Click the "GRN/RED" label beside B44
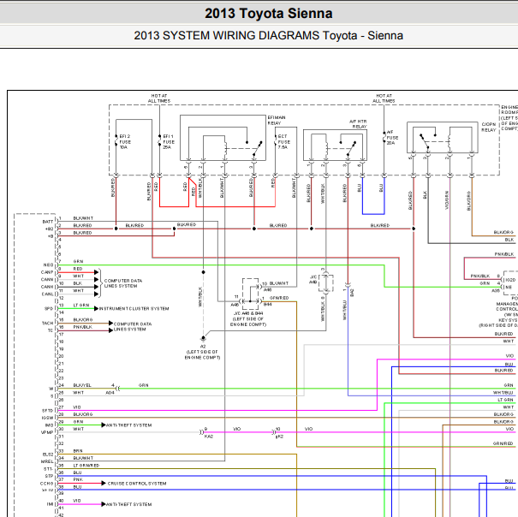Image resolution: width=518 pixels, height=517 pixels. pyautogui.click(x=279, y=298)
